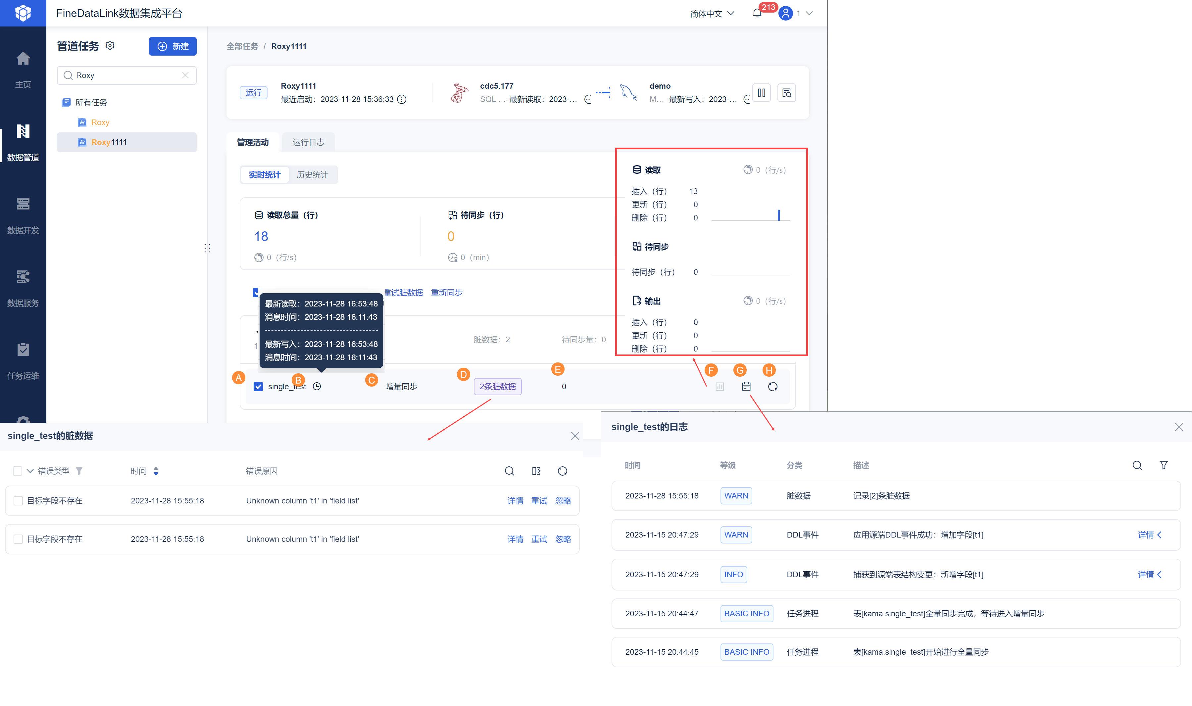Screen dimensions: 1192x706
Task: Switch to the 运行日志 tab
Action: tap(308, 142)
